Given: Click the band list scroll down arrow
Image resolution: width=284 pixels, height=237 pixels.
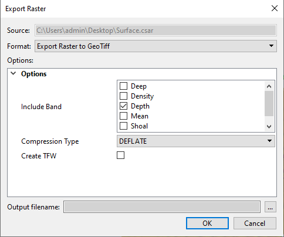Looking at the screenshot, I should point(269,127).
